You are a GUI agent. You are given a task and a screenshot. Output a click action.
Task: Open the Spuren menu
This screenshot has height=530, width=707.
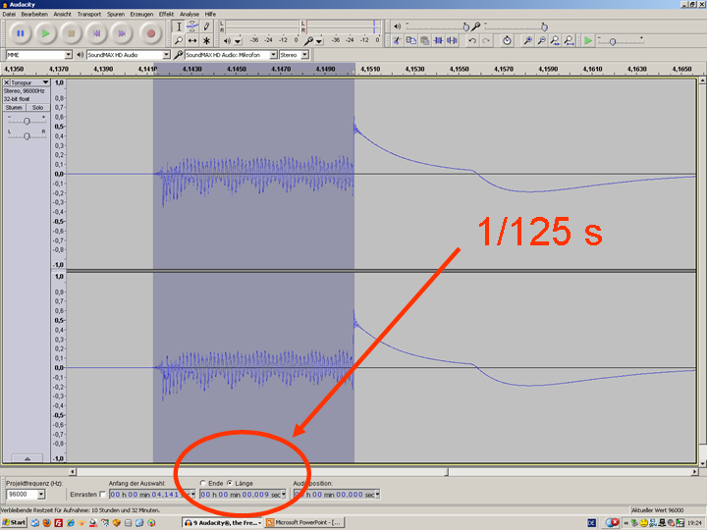coord(115,14)
